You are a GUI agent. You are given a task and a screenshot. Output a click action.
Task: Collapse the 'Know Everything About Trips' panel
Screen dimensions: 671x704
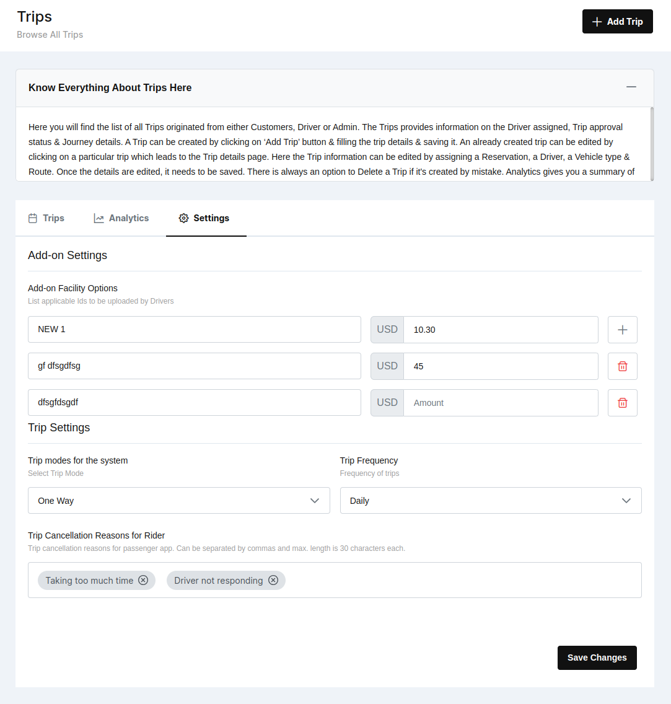tap(631, 87)
